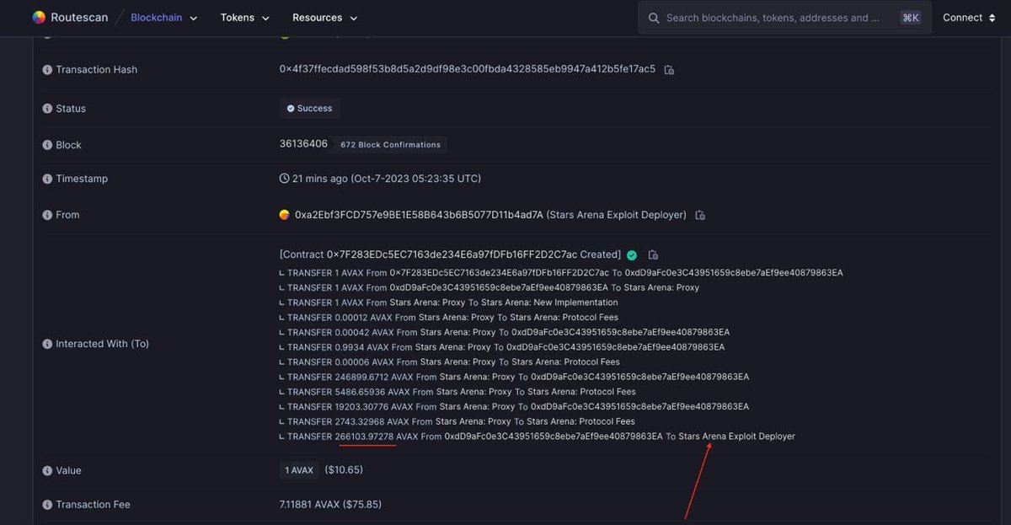Click the 1 AVAX value badge

(299, 470)
